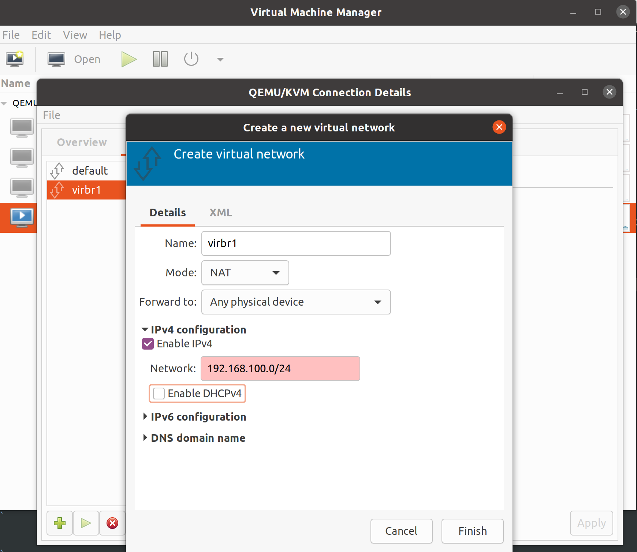Open File menu in Virtual Machine Manager
The image size is (637, 552).
[x=11, y=35]
